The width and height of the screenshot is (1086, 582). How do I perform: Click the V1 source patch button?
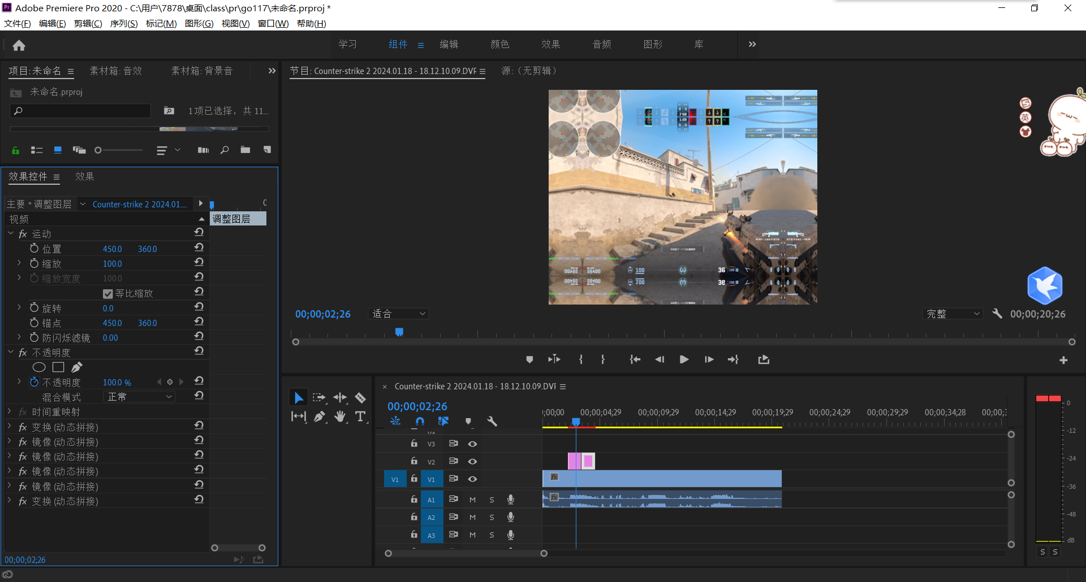click(x=395, y=479)
